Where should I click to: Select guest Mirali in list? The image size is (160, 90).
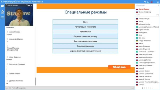pos(140,35)
